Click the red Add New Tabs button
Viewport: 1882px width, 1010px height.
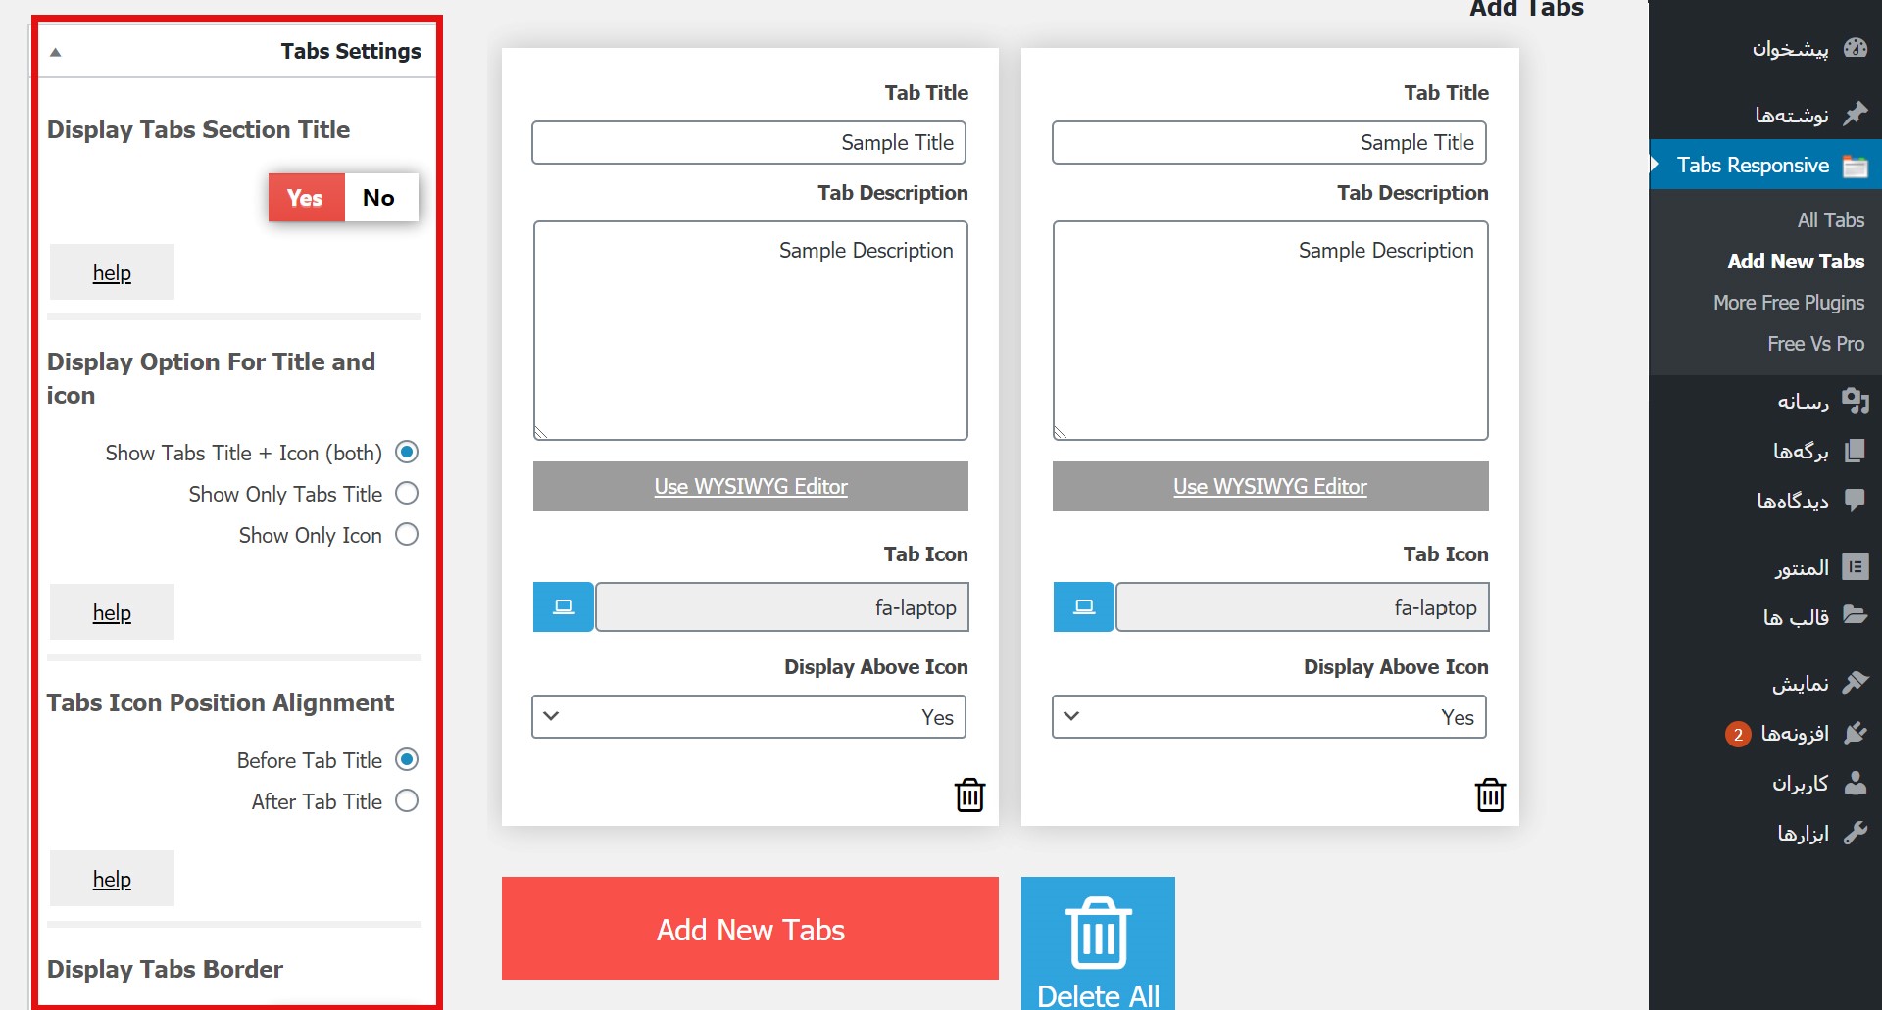750,928
